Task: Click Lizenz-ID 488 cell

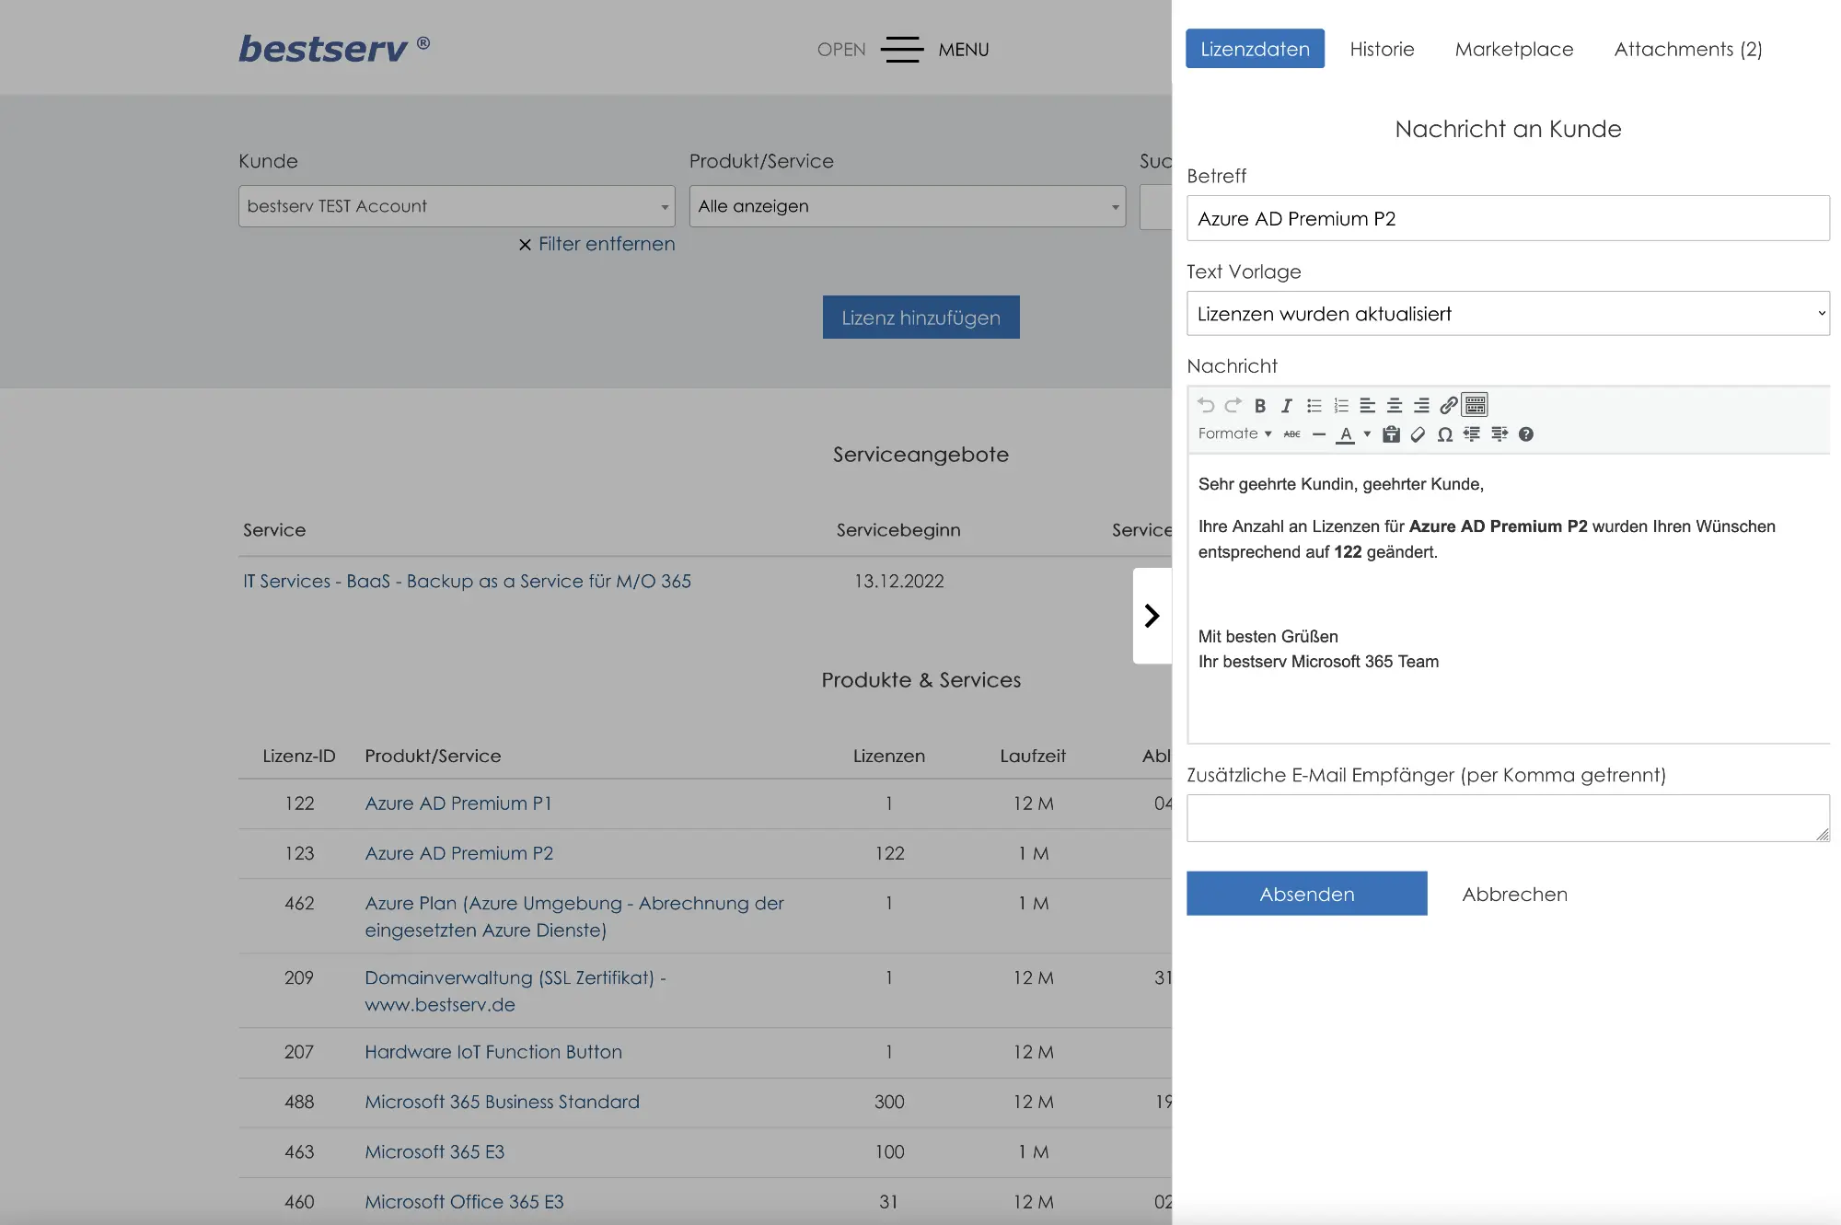Action: [x=299, y=1102]
